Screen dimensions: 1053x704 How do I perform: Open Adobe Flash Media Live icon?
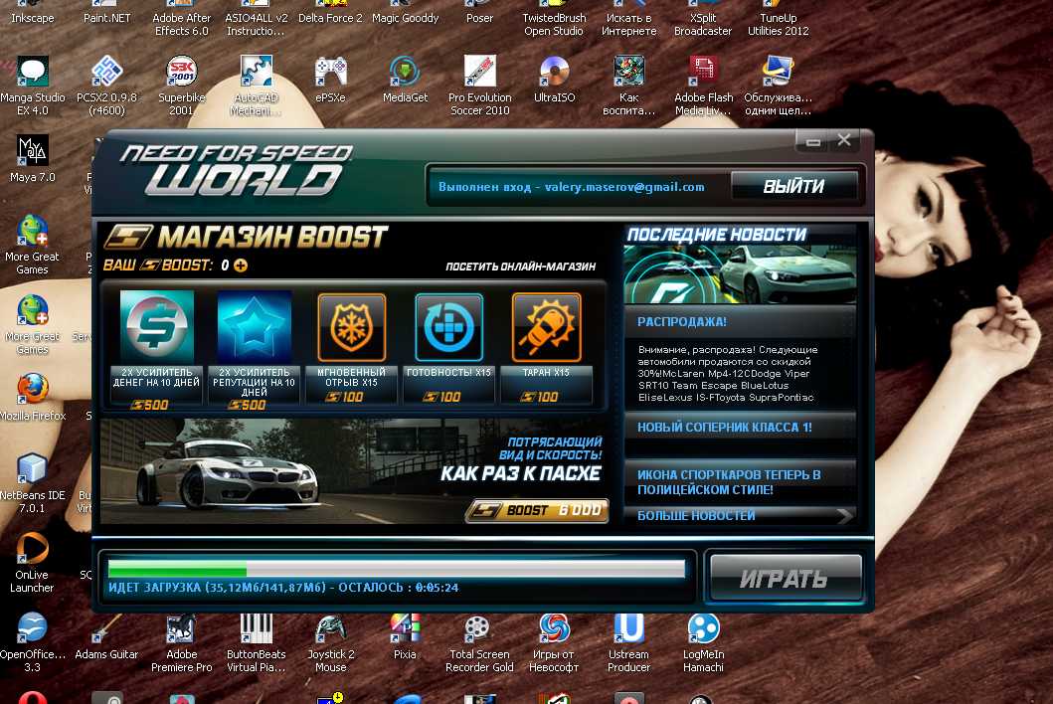click(703, 86)
